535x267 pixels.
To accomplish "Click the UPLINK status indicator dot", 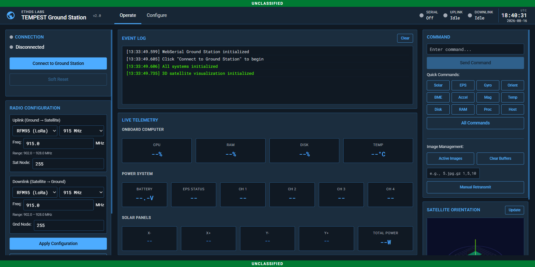I will [445, 15].
